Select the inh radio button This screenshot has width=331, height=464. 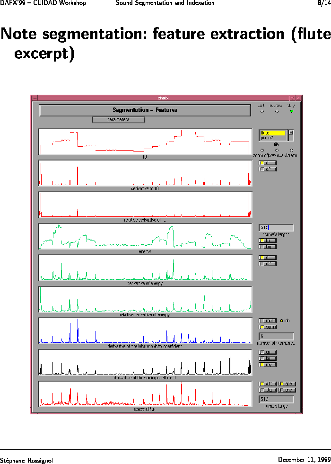click(x=281, y=321)
